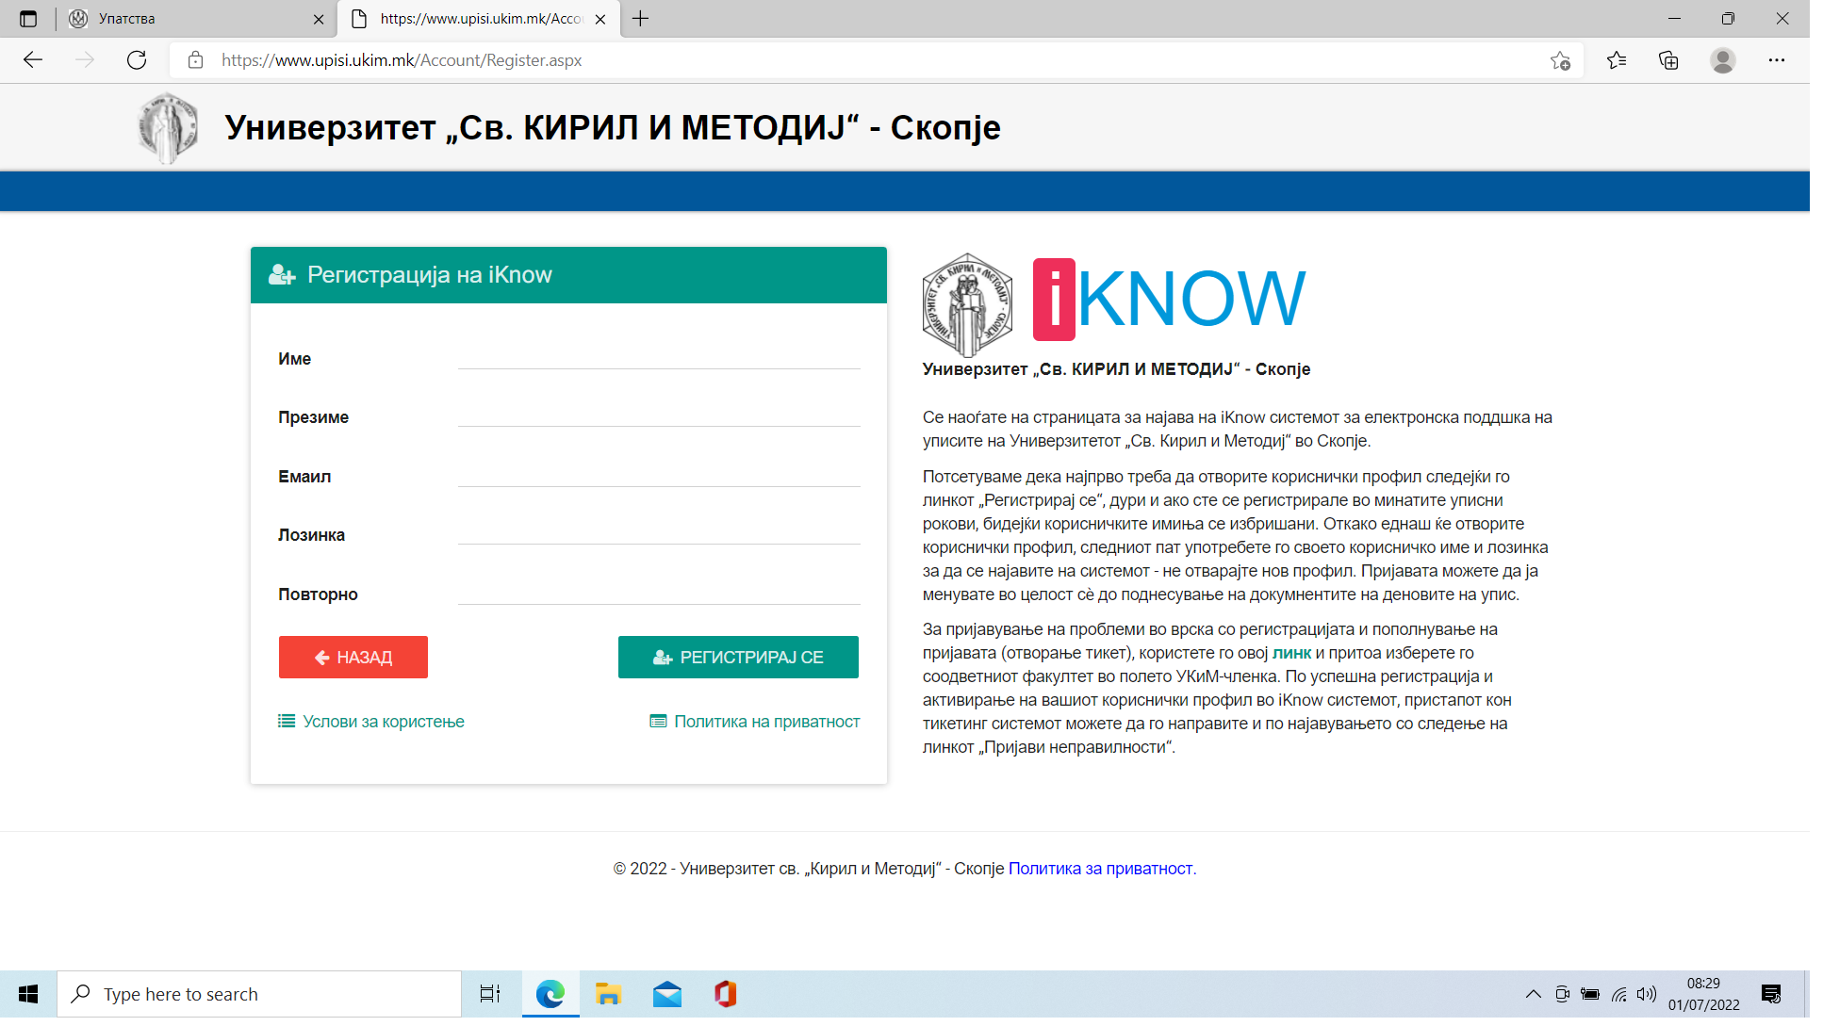Image resolution: width=1823 pixels, height=1026 pixels.
Task: Refresh the registration page
Action: point(137,60)
